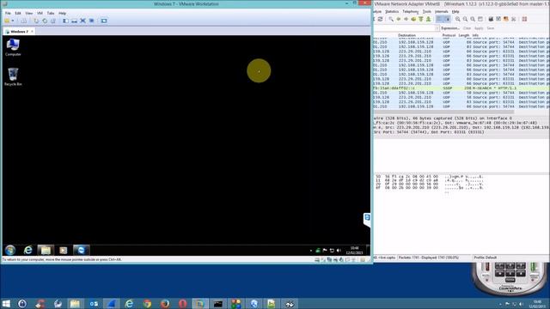
Task: Click the Save filter button in Wireshark
Action: tap(491, 28)
